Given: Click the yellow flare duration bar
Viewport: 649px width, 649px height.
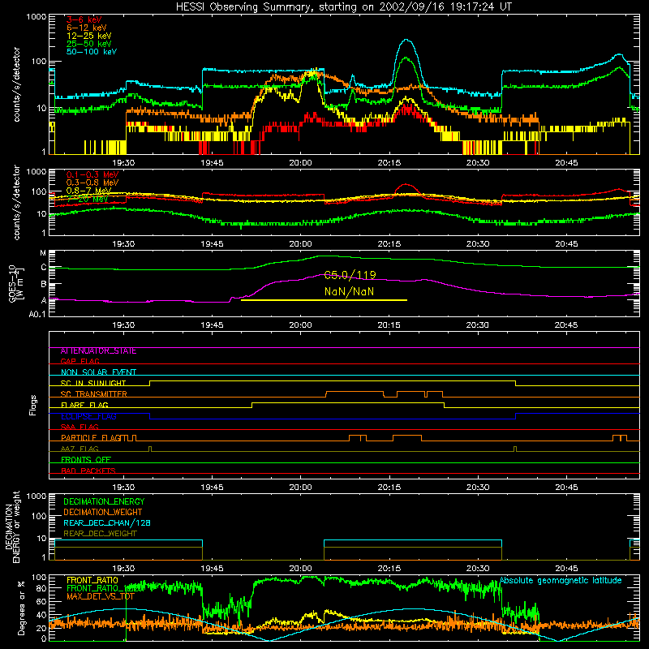Looking at the screenshot, I should coord(324,300).
